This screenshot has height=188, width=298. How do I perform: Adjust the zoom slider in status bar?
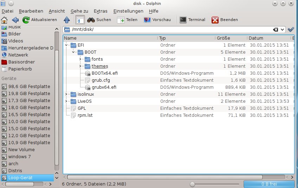point(192,184)
